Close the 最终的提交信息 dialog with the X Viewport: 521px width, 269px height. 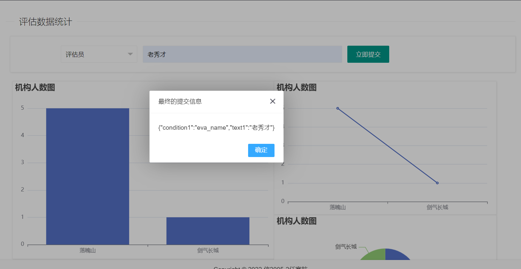click(x=273, y=101)
